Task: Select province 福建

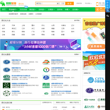Action: (53, 28)
